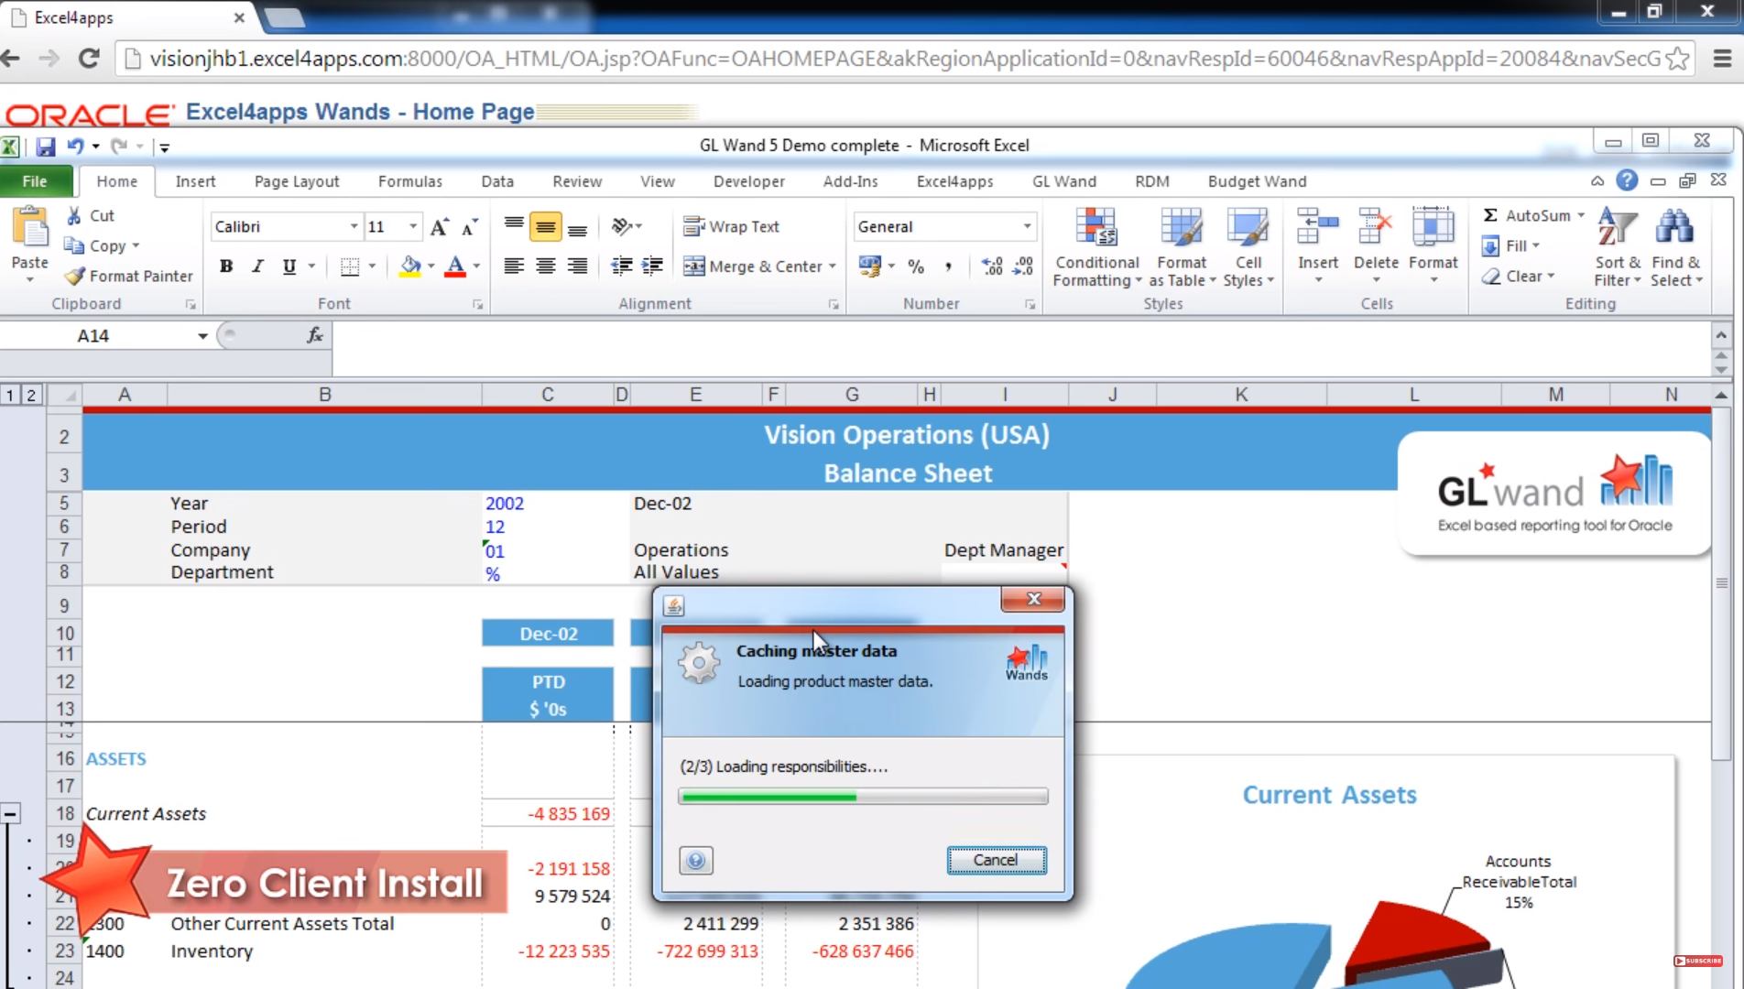Click the Merge & Center button
1744x989 pixels.
tap(753, 266)
